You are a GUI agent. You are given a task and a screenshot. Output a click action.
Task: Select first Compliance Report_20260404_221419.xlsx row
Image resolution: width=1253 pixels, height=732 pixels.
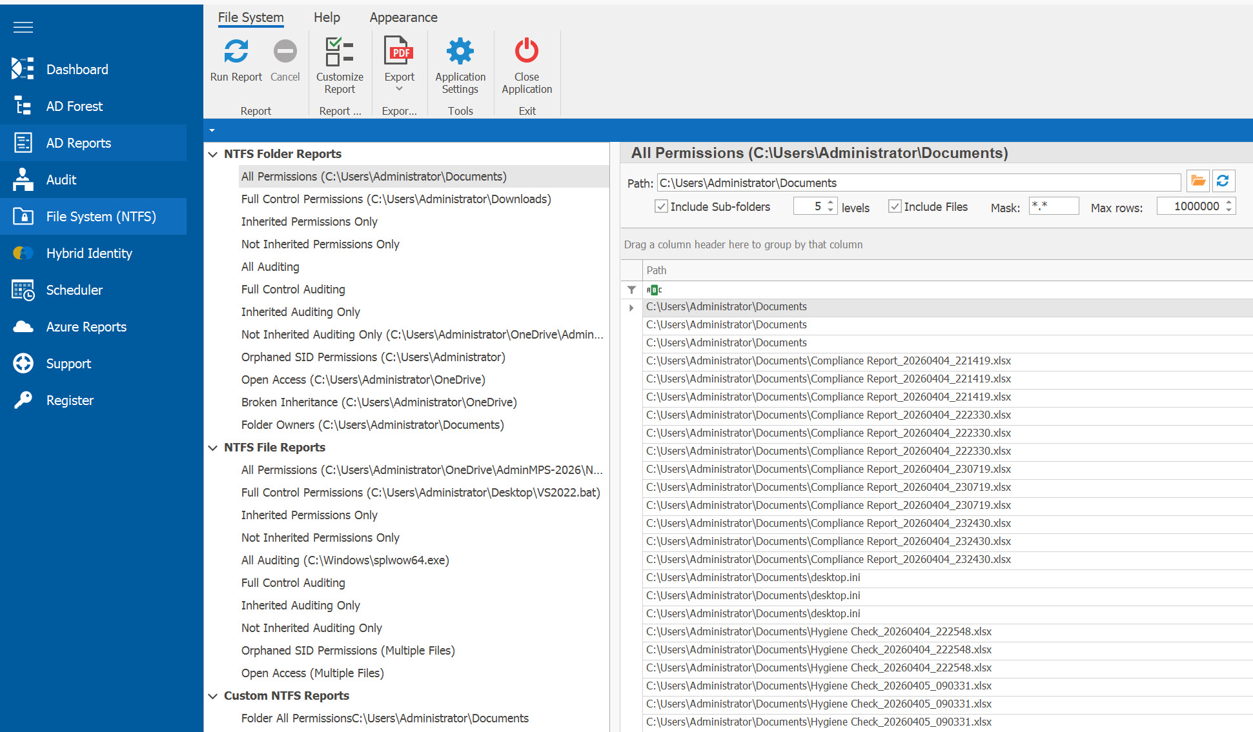pos(948,361)
